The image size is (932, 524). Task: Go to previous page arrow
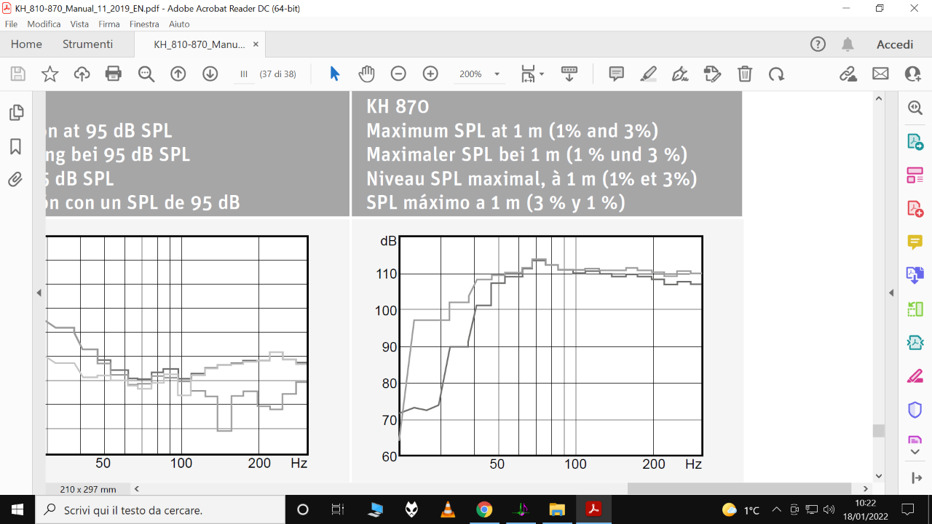(x=178, y=74)
